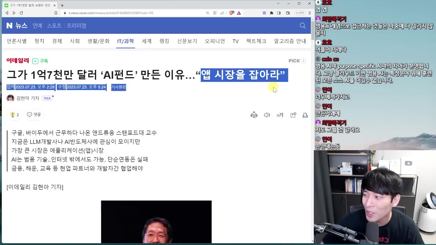Select the 오피니언 menu tab

[x=215, y=41]
